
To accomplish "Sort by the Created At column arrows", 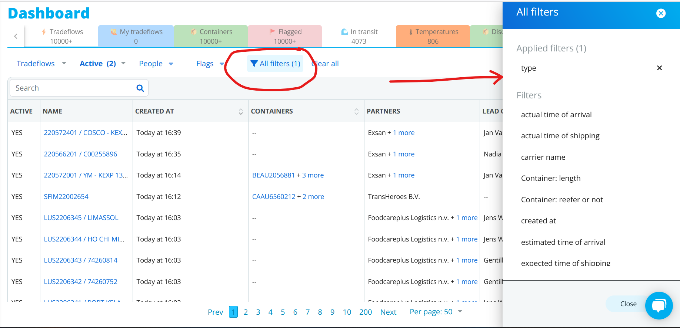I will click(x=241, y=111).
